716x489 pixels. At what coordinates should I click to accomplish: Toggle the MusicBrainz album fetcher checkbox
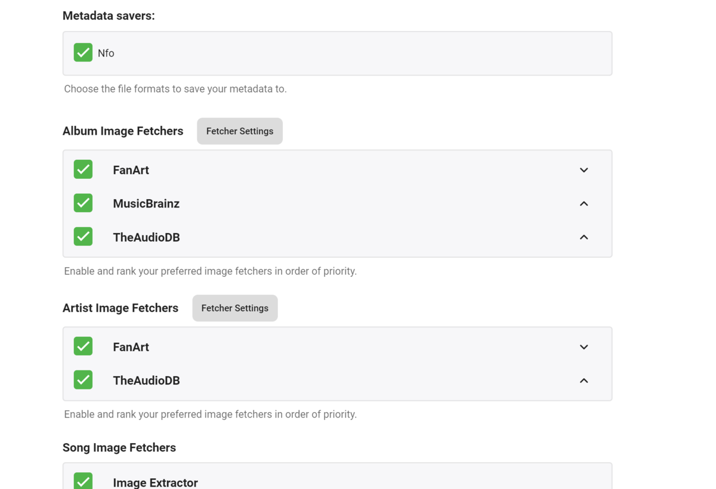pos(83,203)
